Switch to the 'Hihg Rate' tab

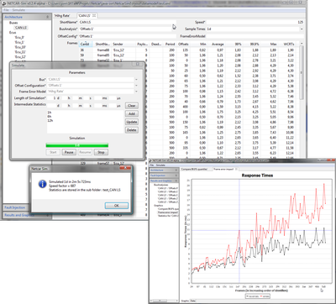pos(62,16)
